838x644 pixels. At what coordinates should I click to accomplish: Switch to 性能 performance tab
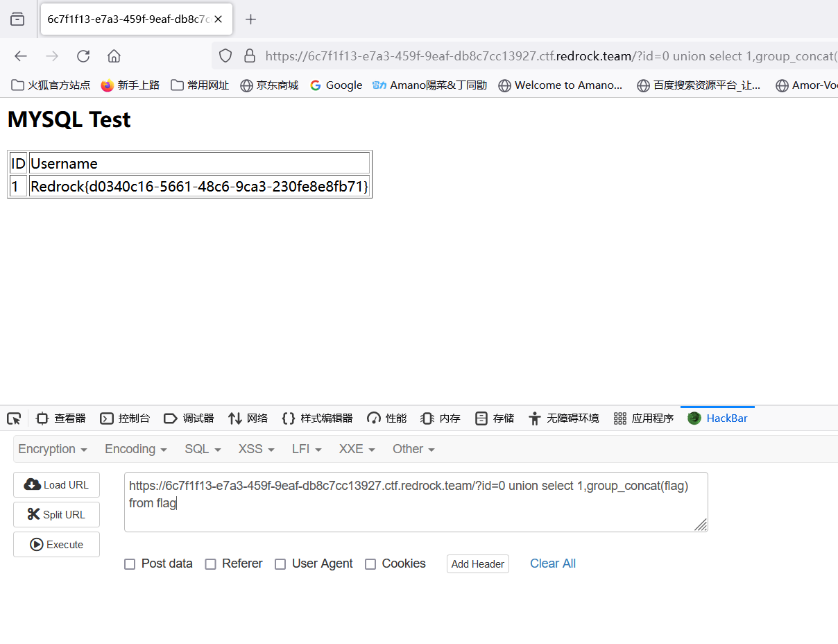pos(387,418)
